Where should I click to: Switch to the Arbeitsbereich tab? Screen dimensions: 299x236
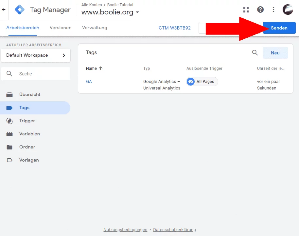coord(23,28)
